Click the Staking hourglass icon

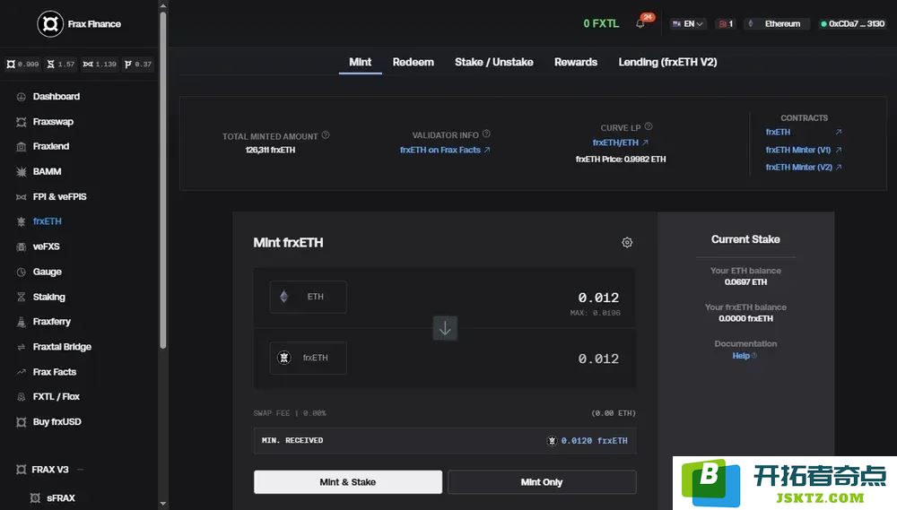point(22,297)
